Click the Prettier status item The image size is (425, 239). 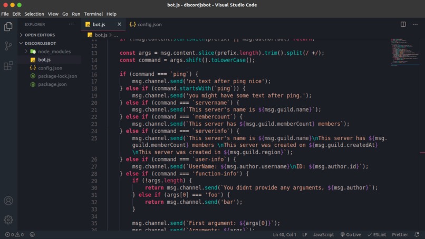click(400, 235)
